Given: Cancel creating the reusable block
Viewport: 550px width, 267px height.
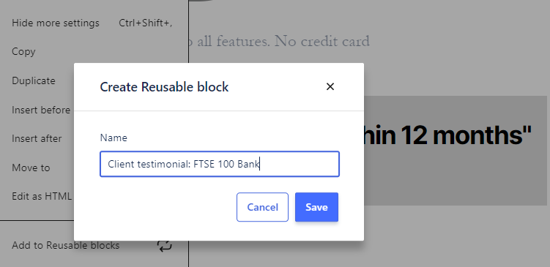Looking at the screenshot, I should pyautogui.click(x=262, y=207).
